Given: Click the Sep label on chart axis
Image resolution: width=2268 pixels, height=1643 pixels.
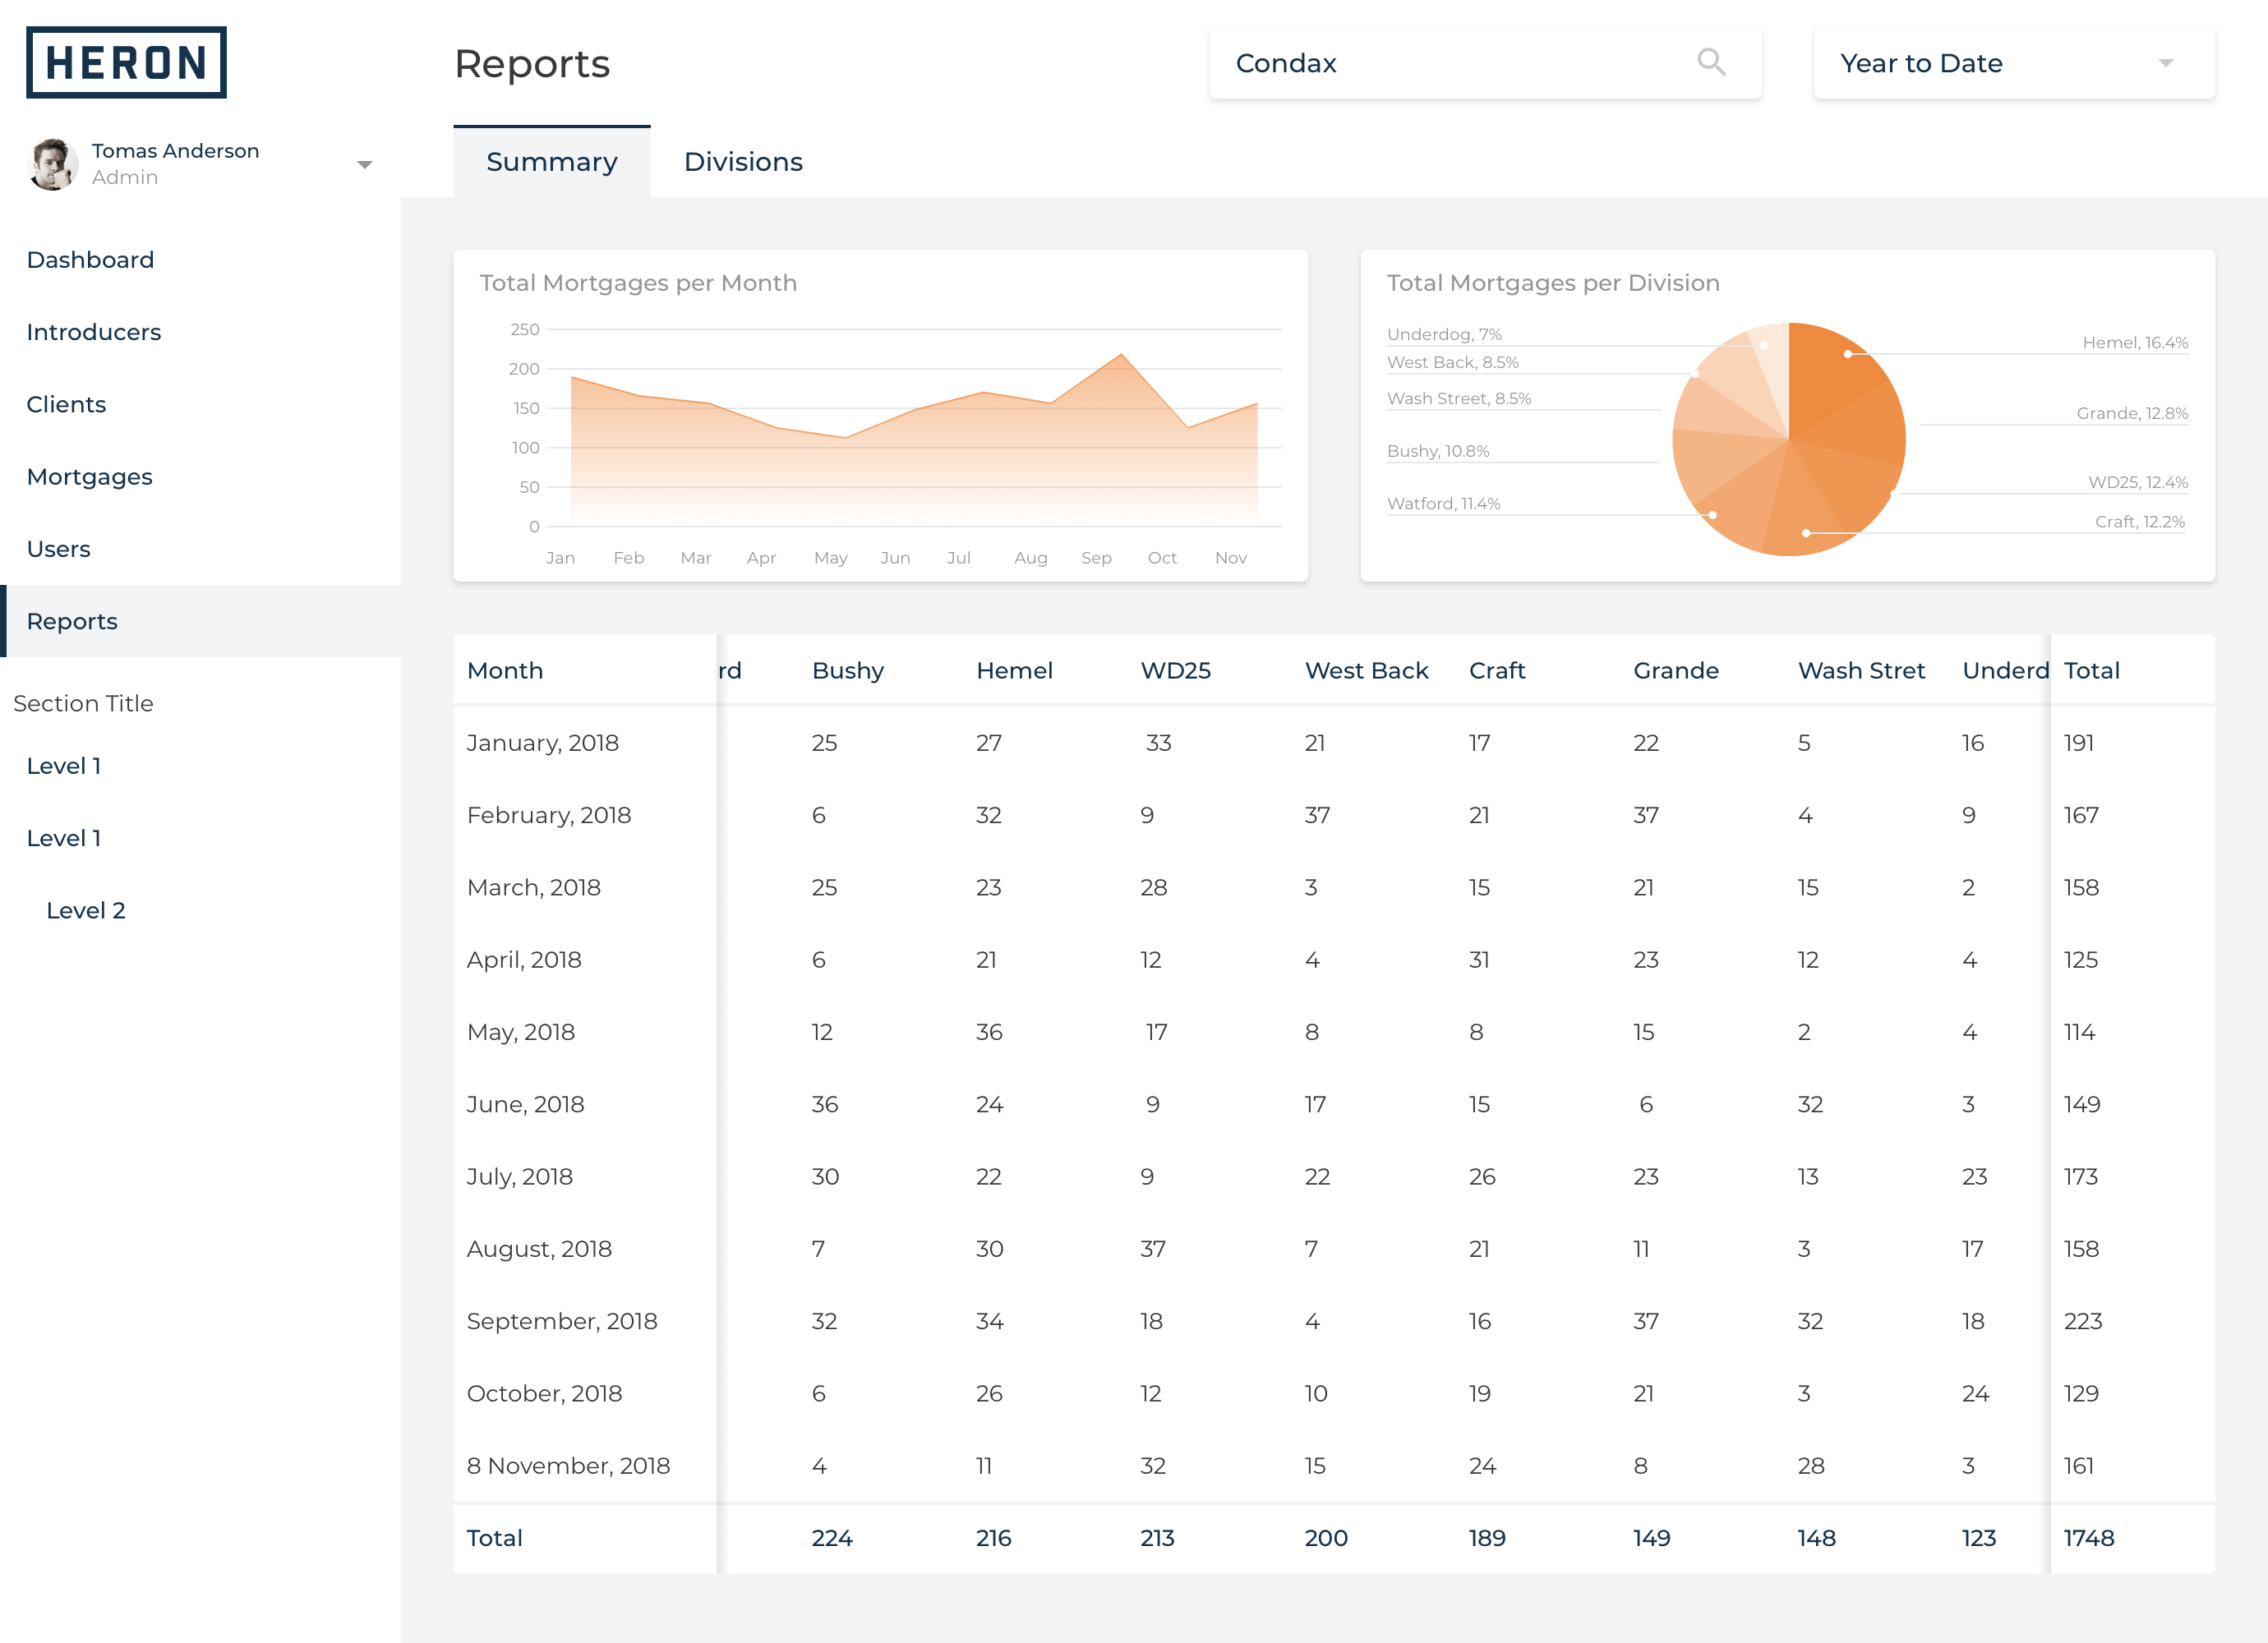Looking at the screenshot, I should click(x=1096, y=558).
